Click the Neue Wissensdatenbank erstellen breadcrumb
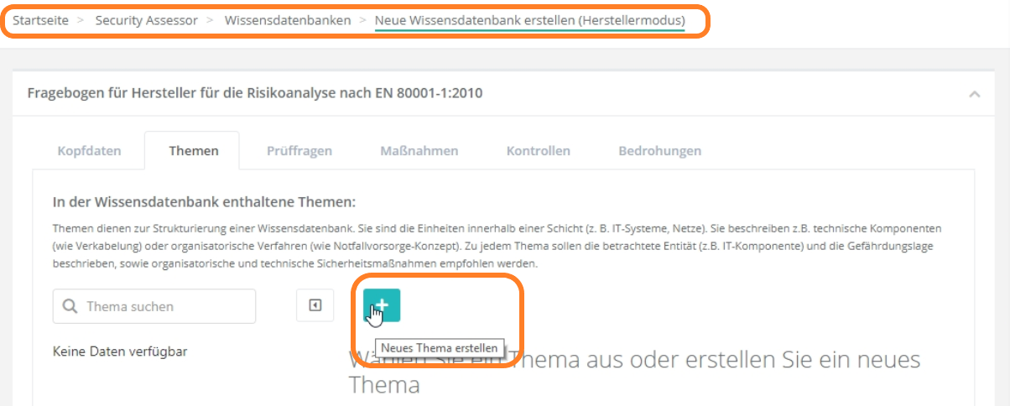1010x406 pixels. tap(529, 20)
